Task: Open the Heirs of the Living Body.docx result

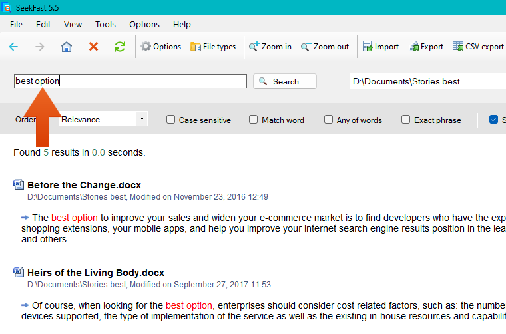Action: tap(96, 273)
